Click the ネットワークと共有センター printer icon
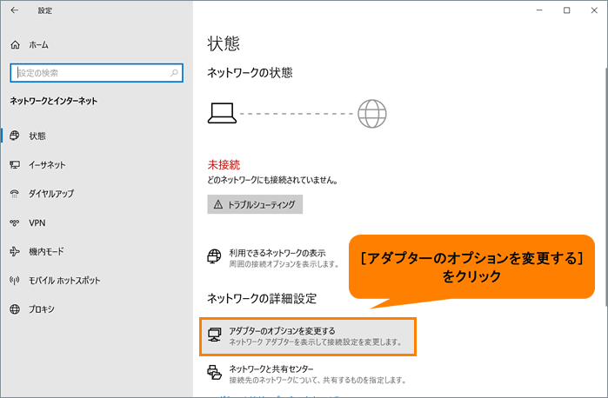This screenshot has width=608, height=398. coord(215,373)
